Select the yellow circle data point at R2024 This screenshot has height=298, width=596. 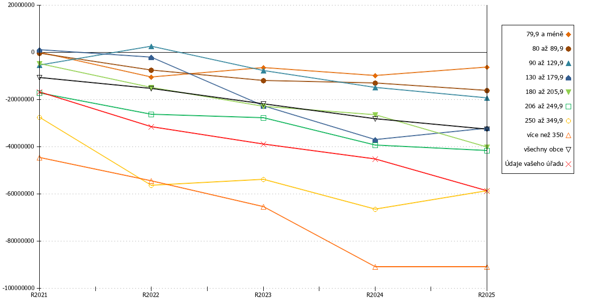point(375,209)
